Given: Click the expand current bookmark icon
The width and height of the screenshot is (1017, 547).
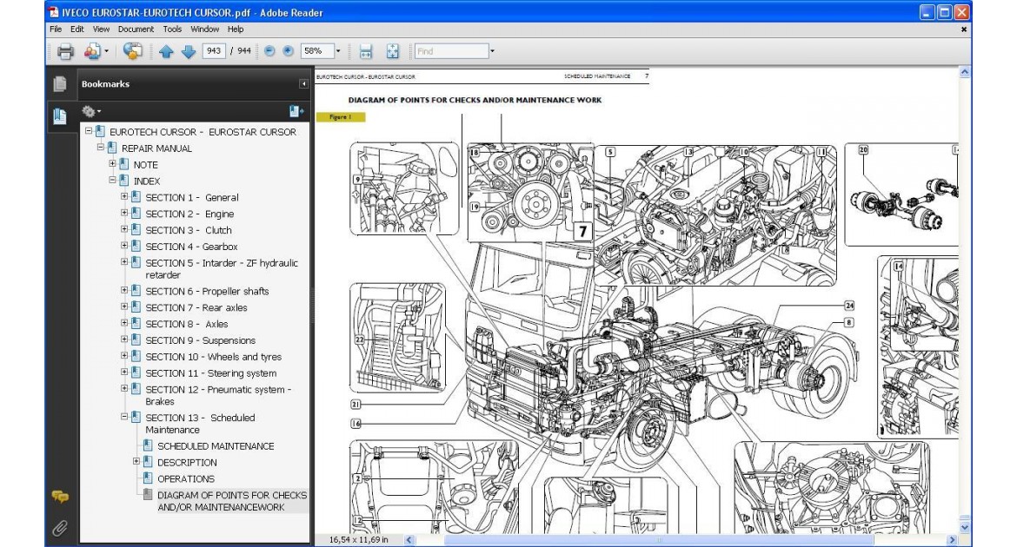Looking at the screenshot, I should (x=296, y=111).
